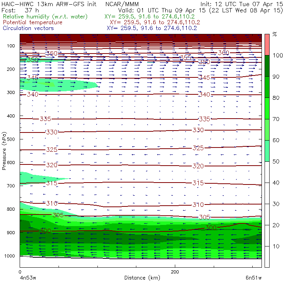This screenshot has height=285, width=285.
Task: Click the colorbar '20' value label
Action: (276, 225)
